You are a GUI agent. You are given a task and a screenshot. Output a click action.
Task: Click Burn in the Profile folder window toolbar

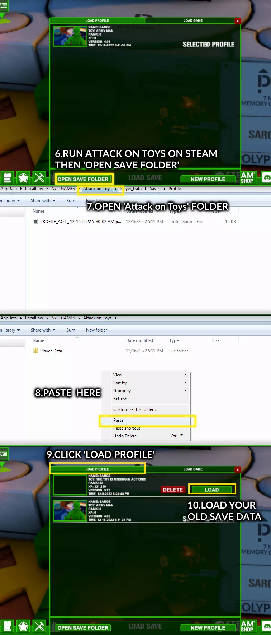tap(71, 201)
